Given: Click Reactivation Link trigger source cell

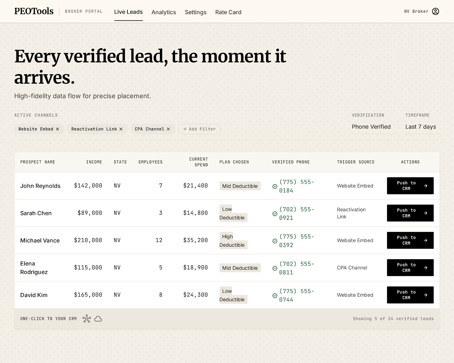Looking at the screenshot, I should coord(351,213).
